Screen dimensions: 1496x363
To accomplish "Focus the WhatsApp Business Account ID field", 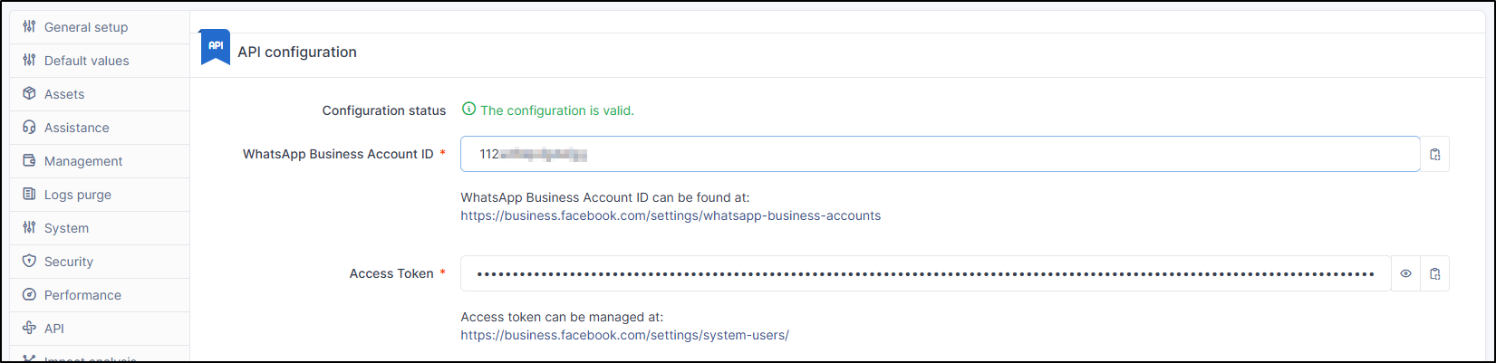I will click(940, 155).
